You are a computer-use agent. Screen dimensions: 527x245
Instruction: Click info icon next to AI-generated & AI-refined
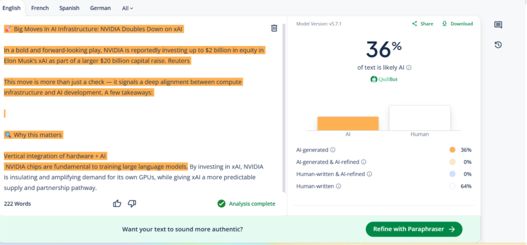(364, 162)
